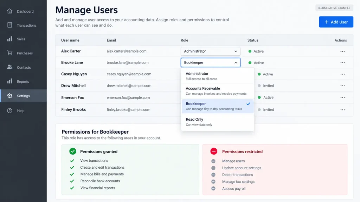
Task: Click grey status dot for Drew Mitchell
Action: 259,86
